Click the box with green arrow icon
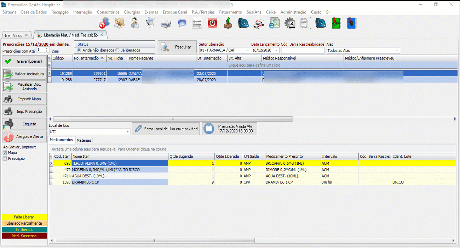Viewport: 460px width, 248px height. click(228, 23)
